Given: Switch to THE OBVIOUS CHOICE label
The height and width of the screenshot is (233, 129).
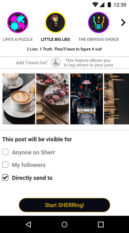Looking at the screenshot, I should click(x=99, y=39).
